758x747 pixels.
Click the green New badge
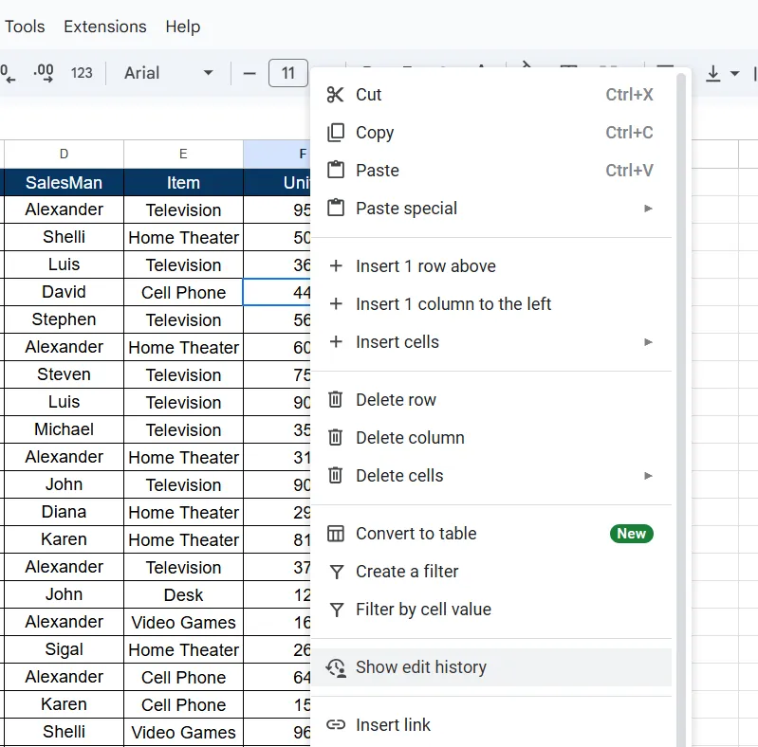[631, 534]
